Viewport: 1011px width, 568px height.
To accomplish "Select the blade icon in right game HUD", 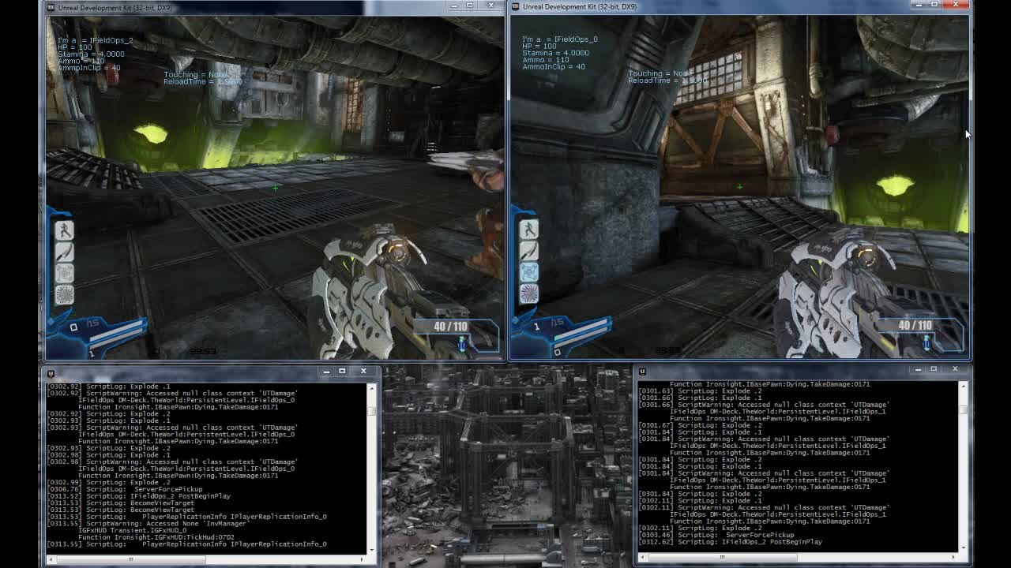I will coord(528,251).
